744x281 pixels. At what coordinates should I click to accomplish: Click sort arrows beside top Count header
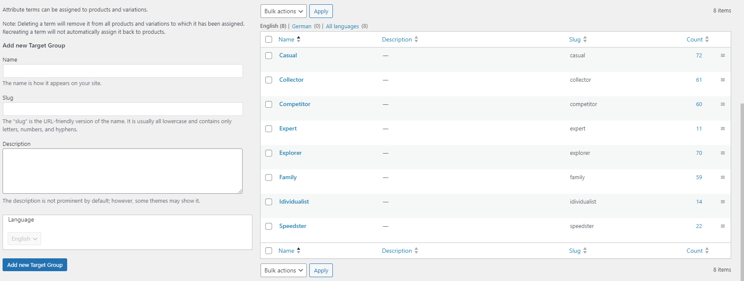click(707, 39)
